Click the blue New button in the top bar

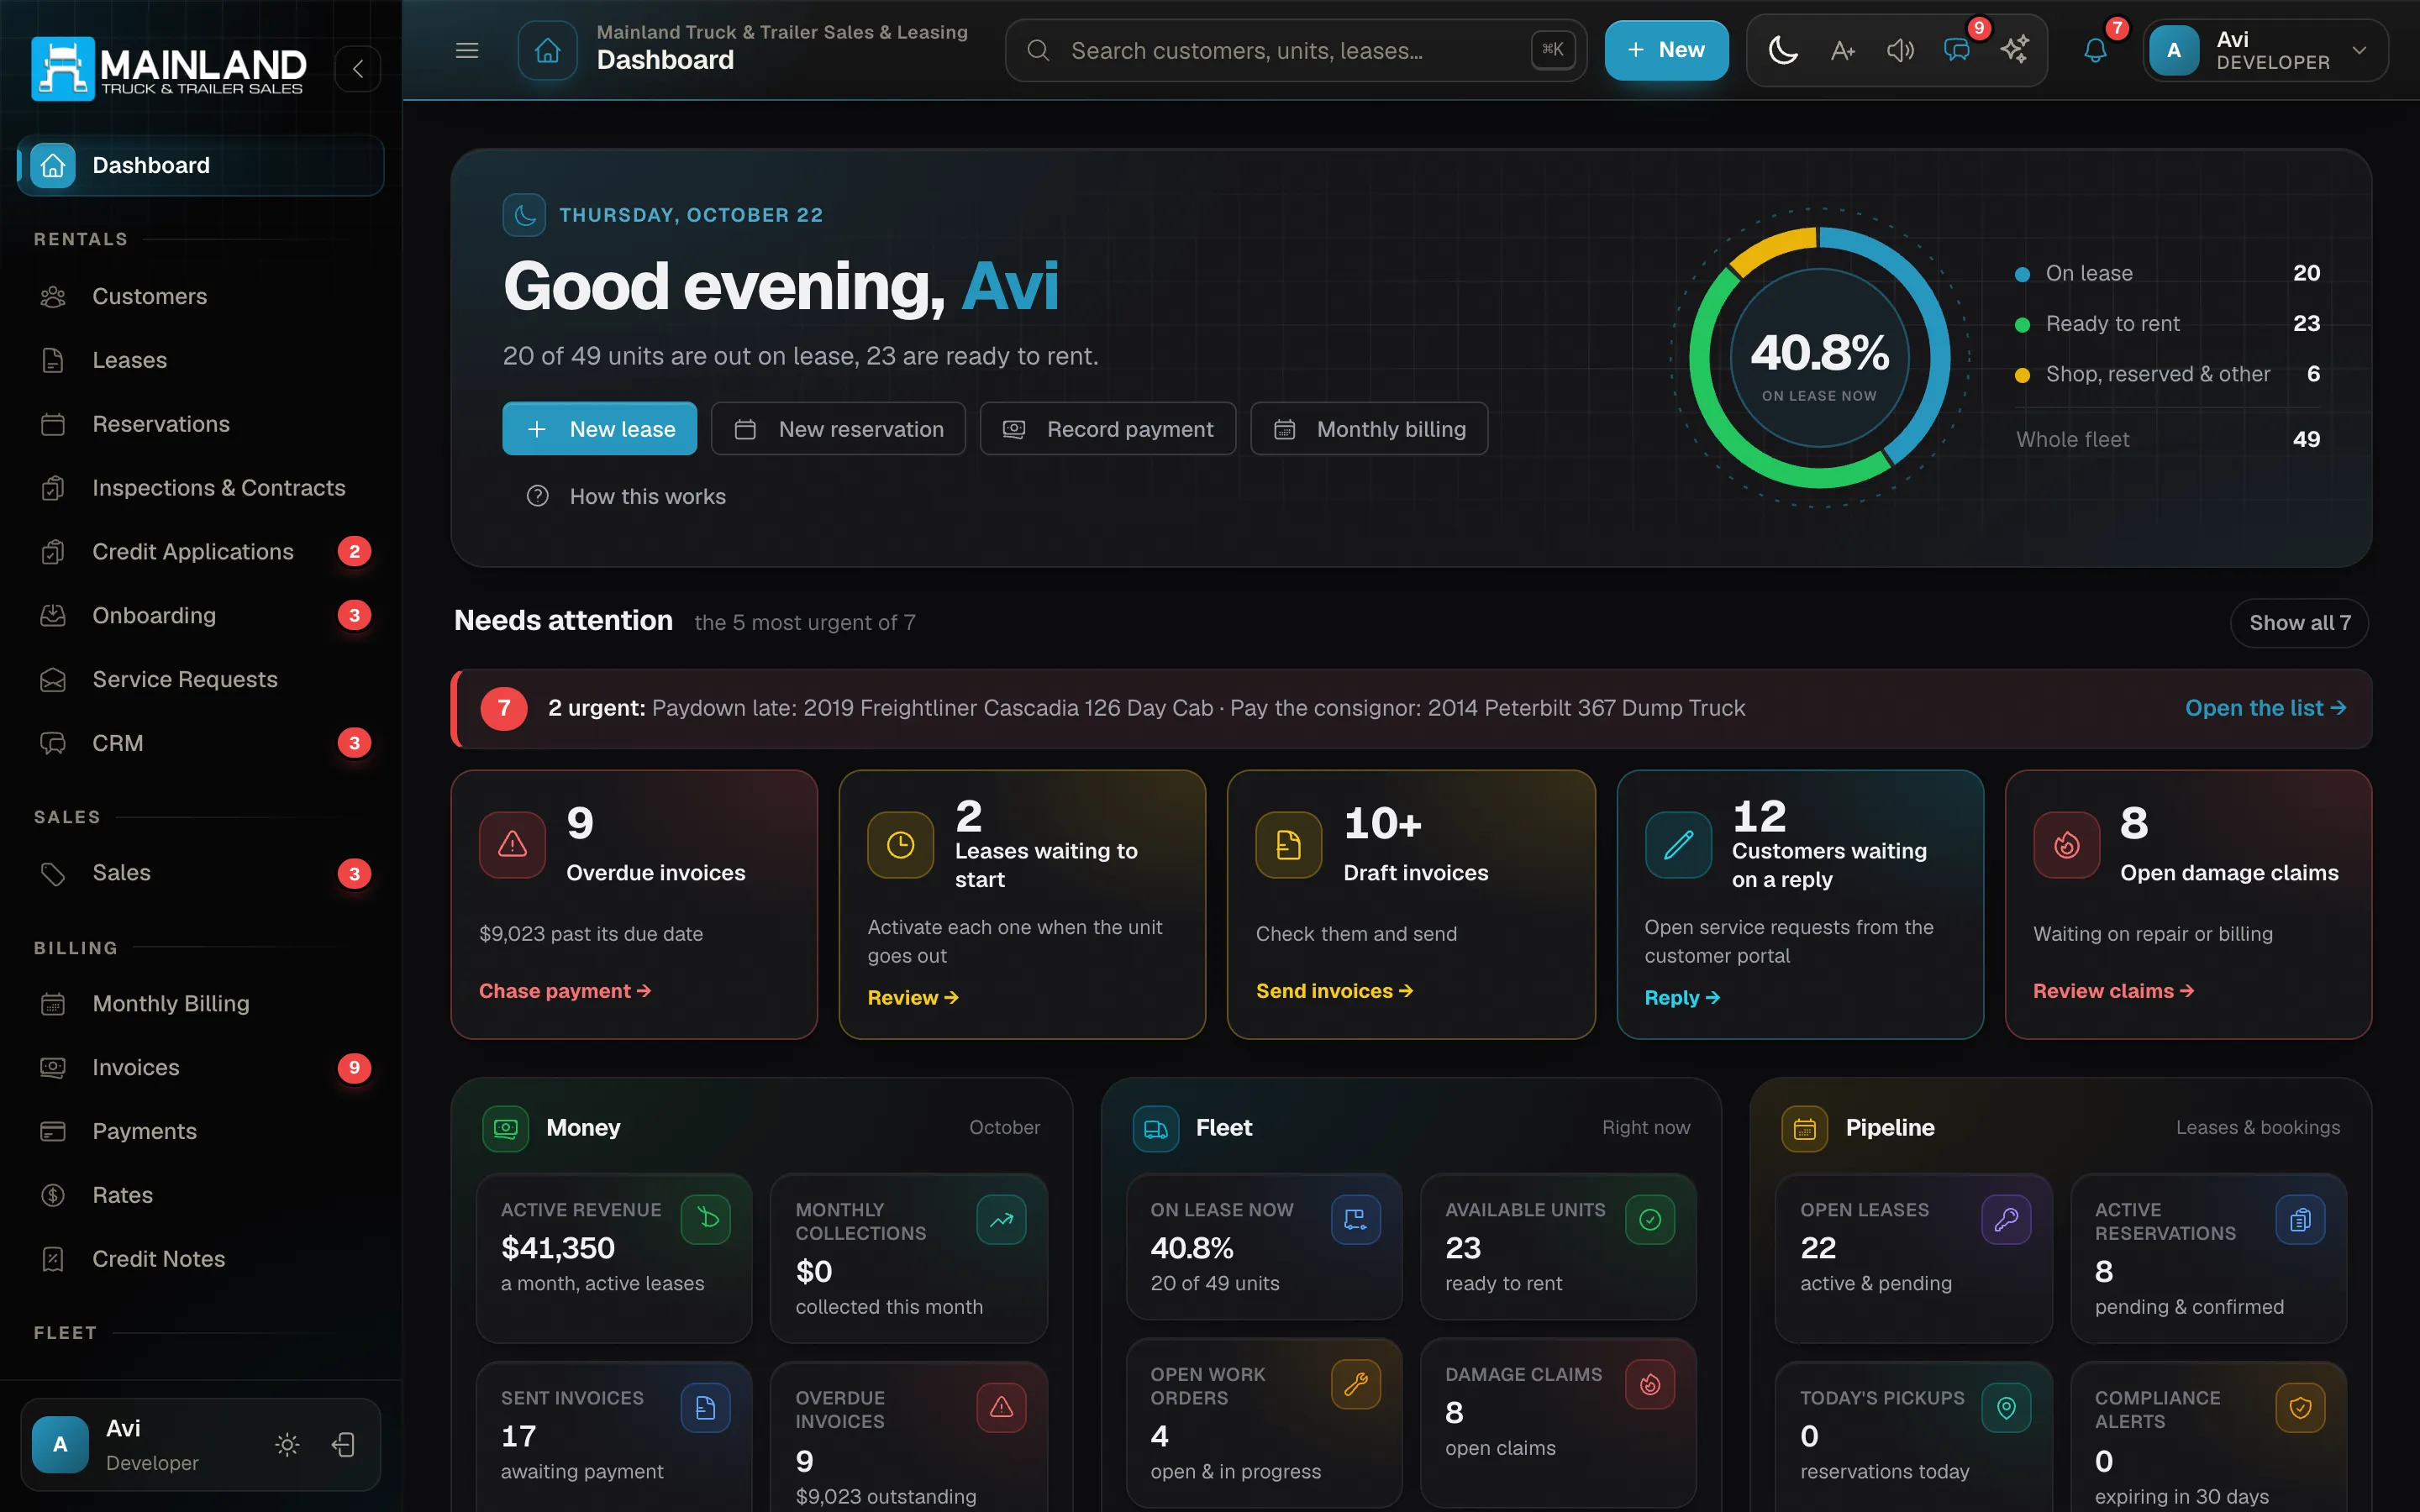point(1666,50)
